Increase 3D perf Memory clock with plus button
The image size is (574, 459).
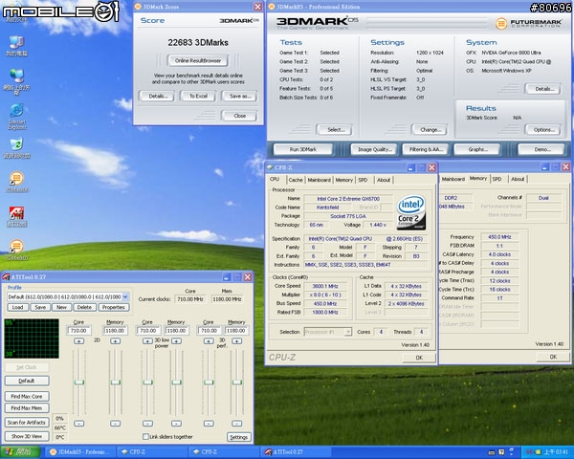point(236,341)
